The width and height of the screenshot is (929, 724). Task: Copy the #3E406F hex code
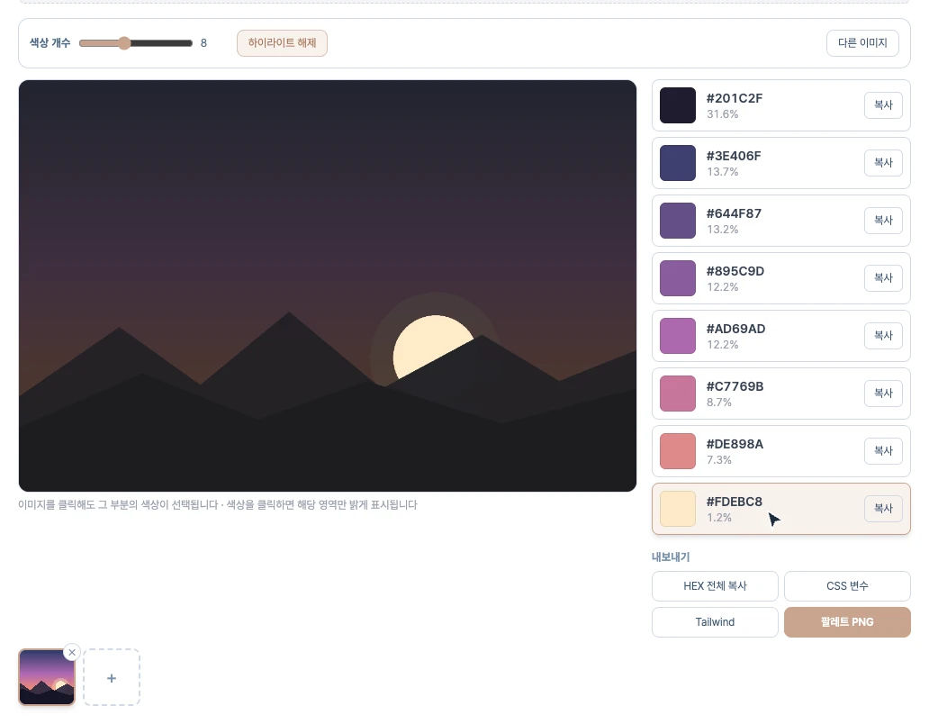click(x=883, y=163)
